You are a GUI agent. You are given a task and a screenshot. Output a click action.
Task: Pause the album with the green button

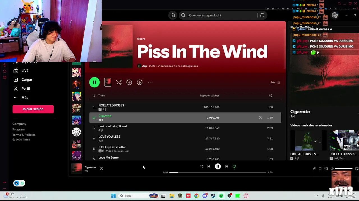94,82
